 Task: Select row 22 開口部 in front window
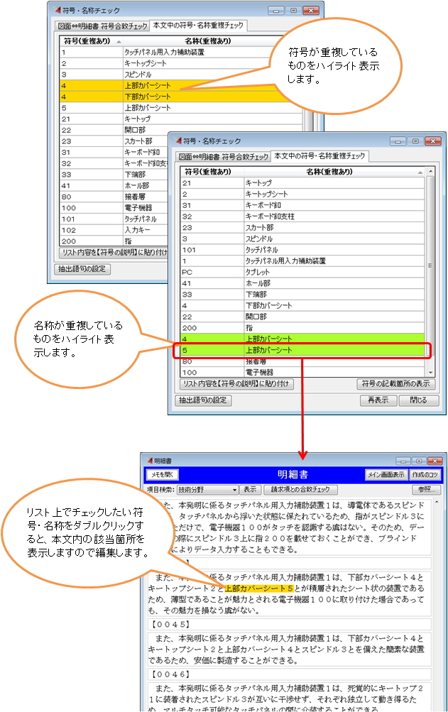tap(302, 317)
